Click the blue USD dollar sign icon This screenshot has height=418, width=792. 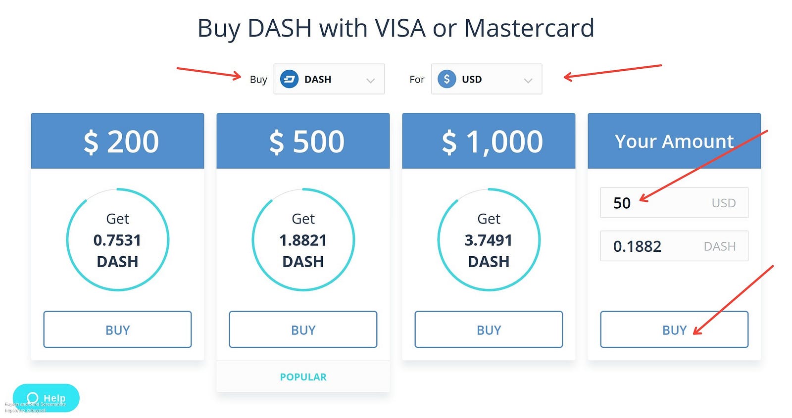tap(446, 79)
